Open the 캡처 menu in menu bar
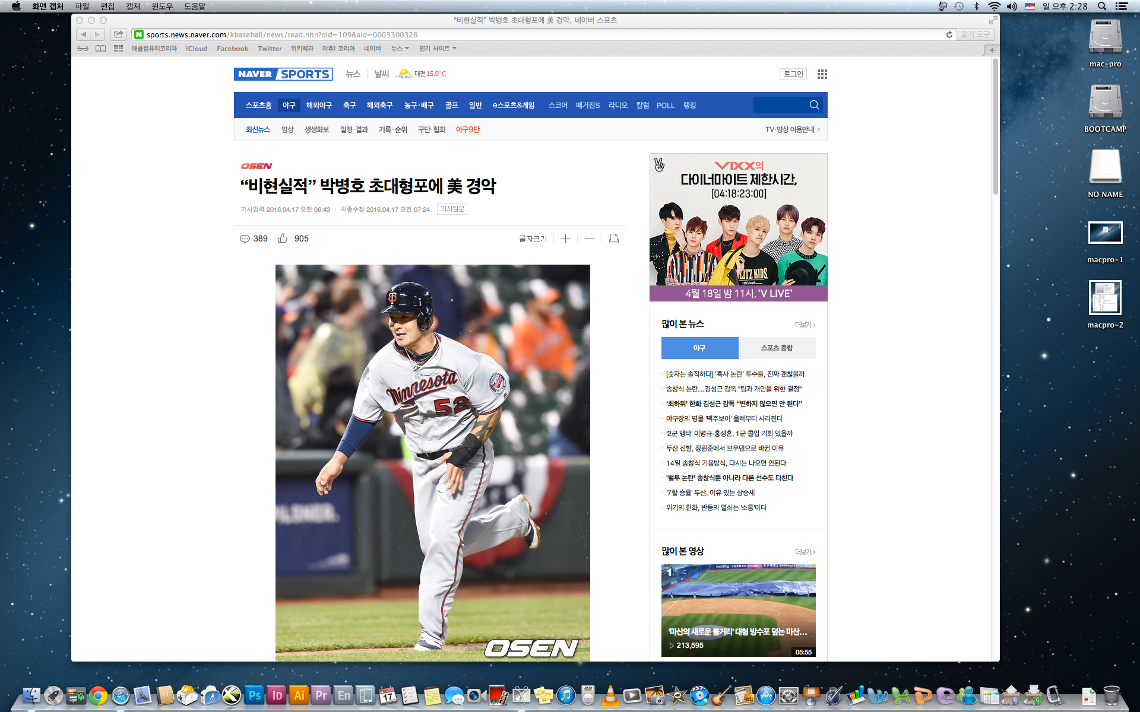 (x=133, y=6)
